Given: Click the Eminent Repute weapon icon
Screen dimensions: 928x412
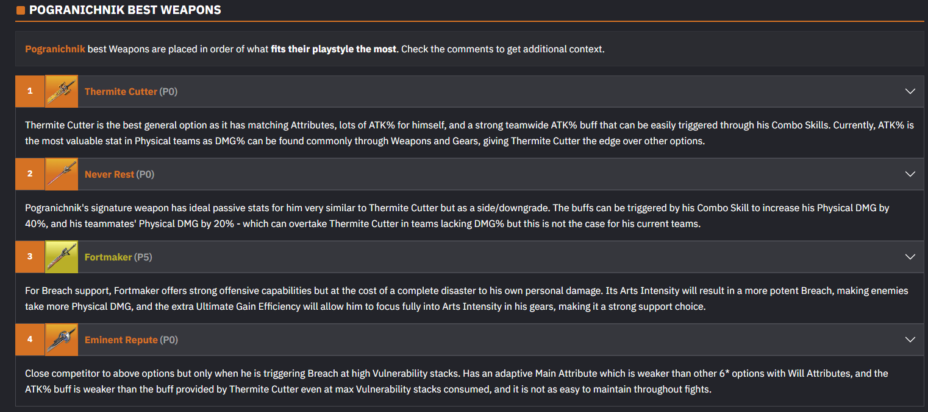Looking at the screenshot, I should click(62, 340).
